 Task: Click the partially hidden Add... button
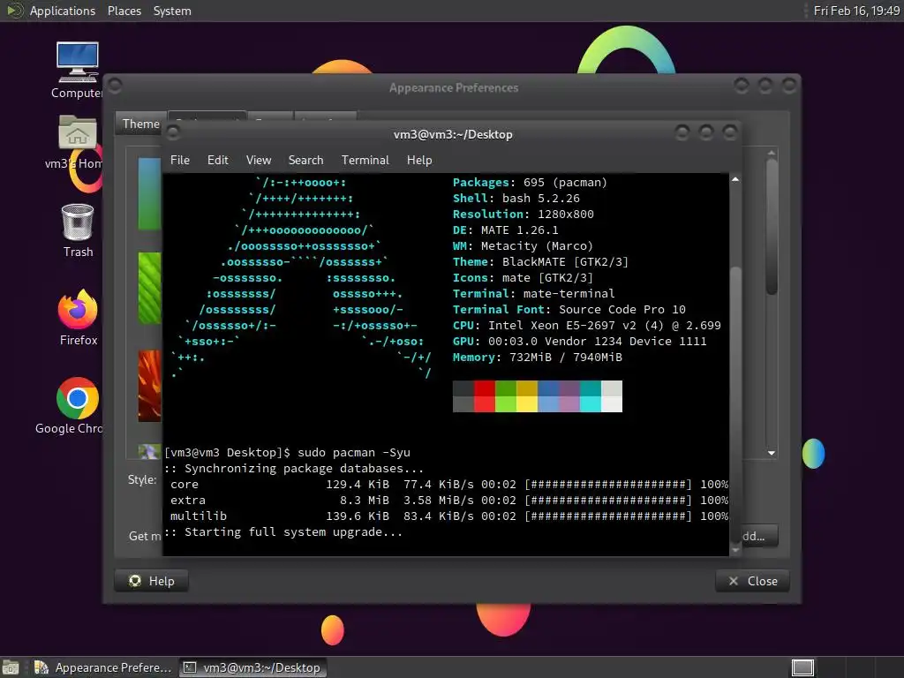(x=759, y=536)
